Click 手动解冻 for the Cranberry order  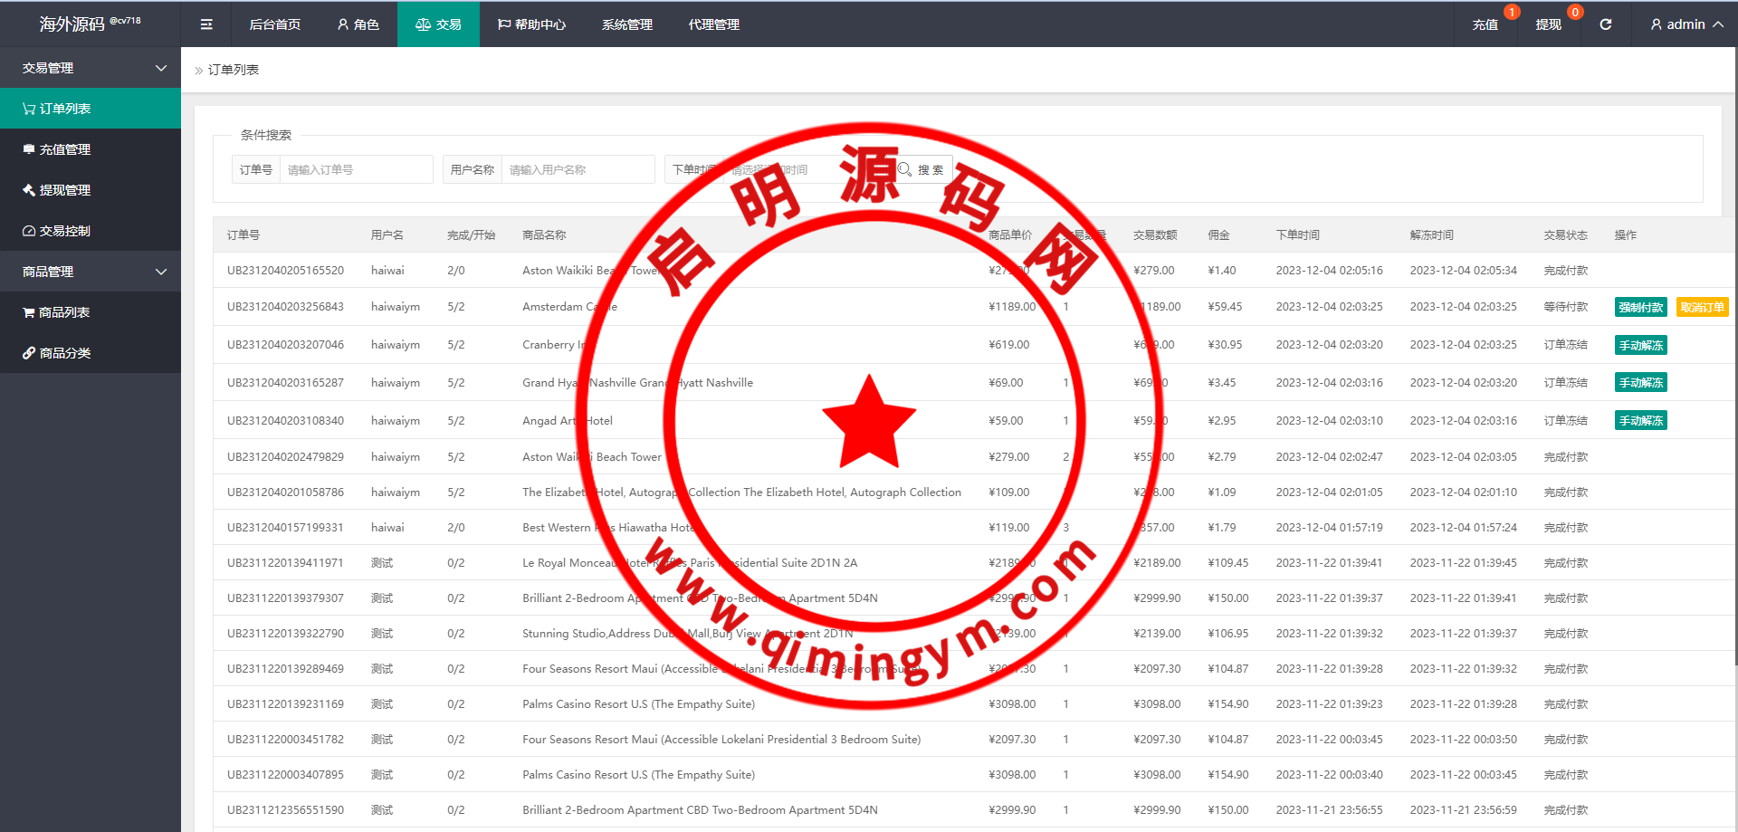coord(1640,346)
